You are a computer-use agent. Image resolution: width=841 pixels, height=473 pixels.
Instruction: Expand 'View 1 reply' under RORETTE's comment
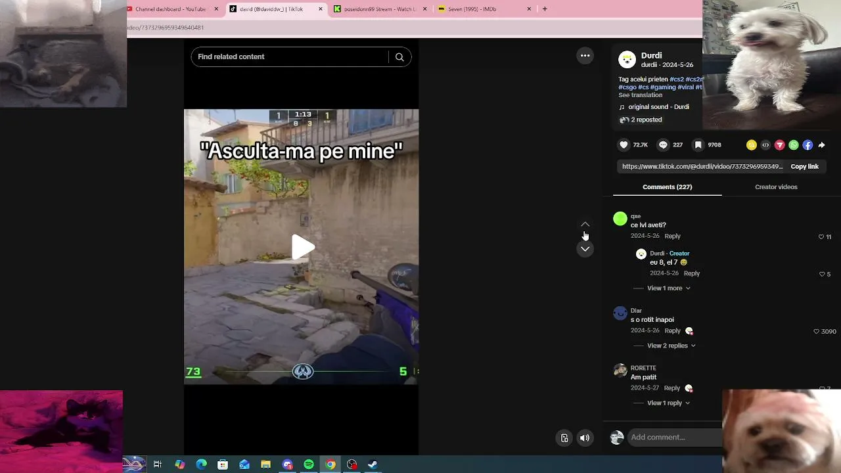[669, 403]
